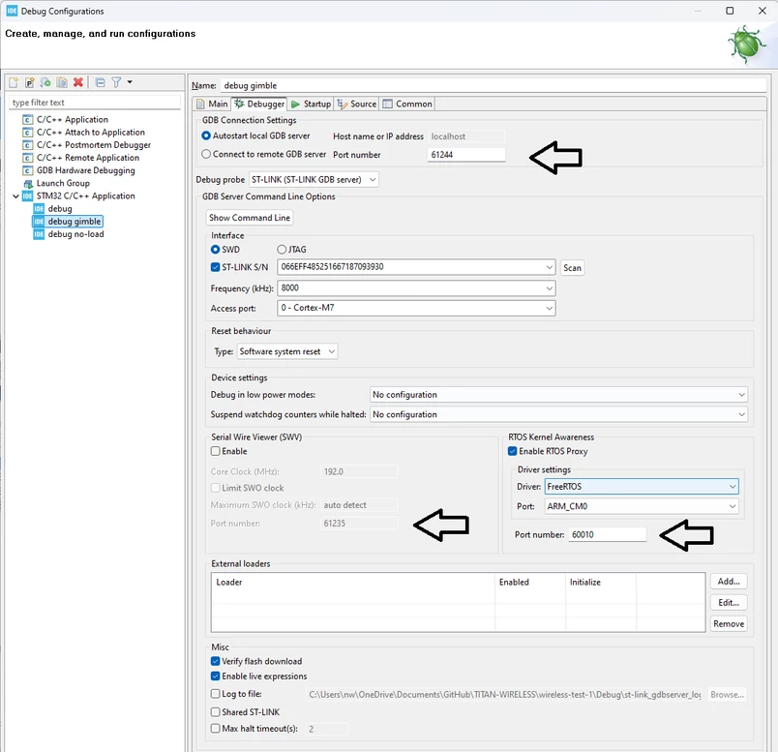Collapse all configurations in the tree

point(100,82)
